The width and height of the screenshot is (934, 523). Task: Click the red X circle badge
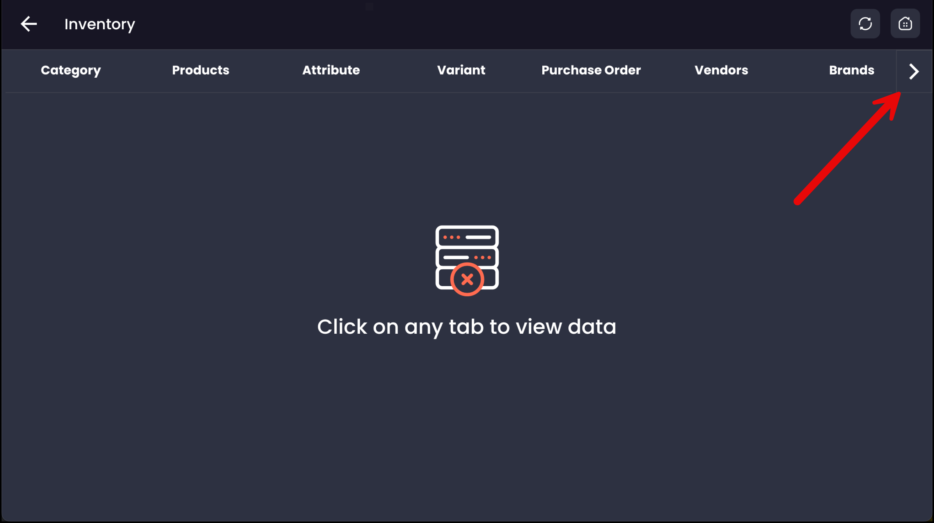(x=467, y=279)
